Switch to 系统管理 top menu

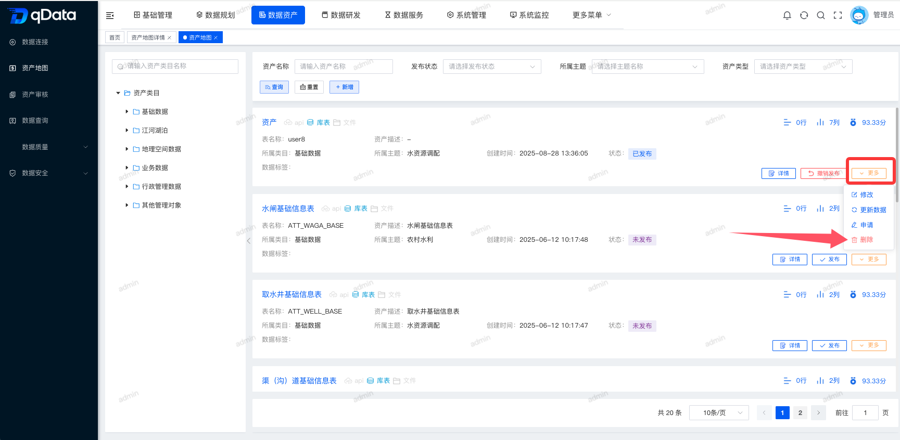coord(467,15)
